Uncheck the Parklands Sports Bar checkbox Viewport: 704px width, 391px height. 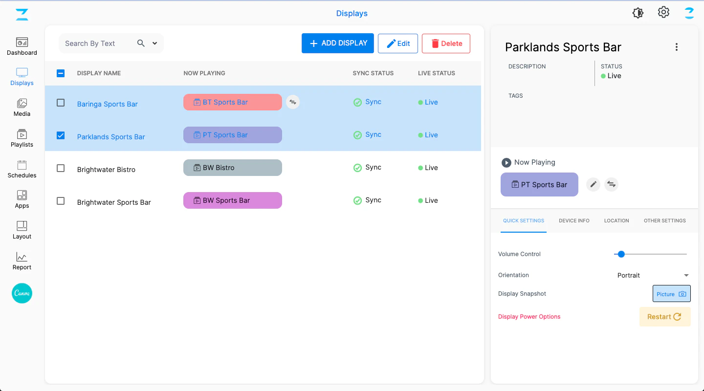[x=61, y=135]
